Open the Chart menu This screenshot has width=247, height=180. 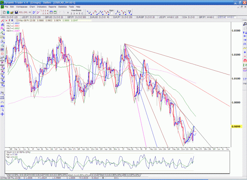(32, 7)
